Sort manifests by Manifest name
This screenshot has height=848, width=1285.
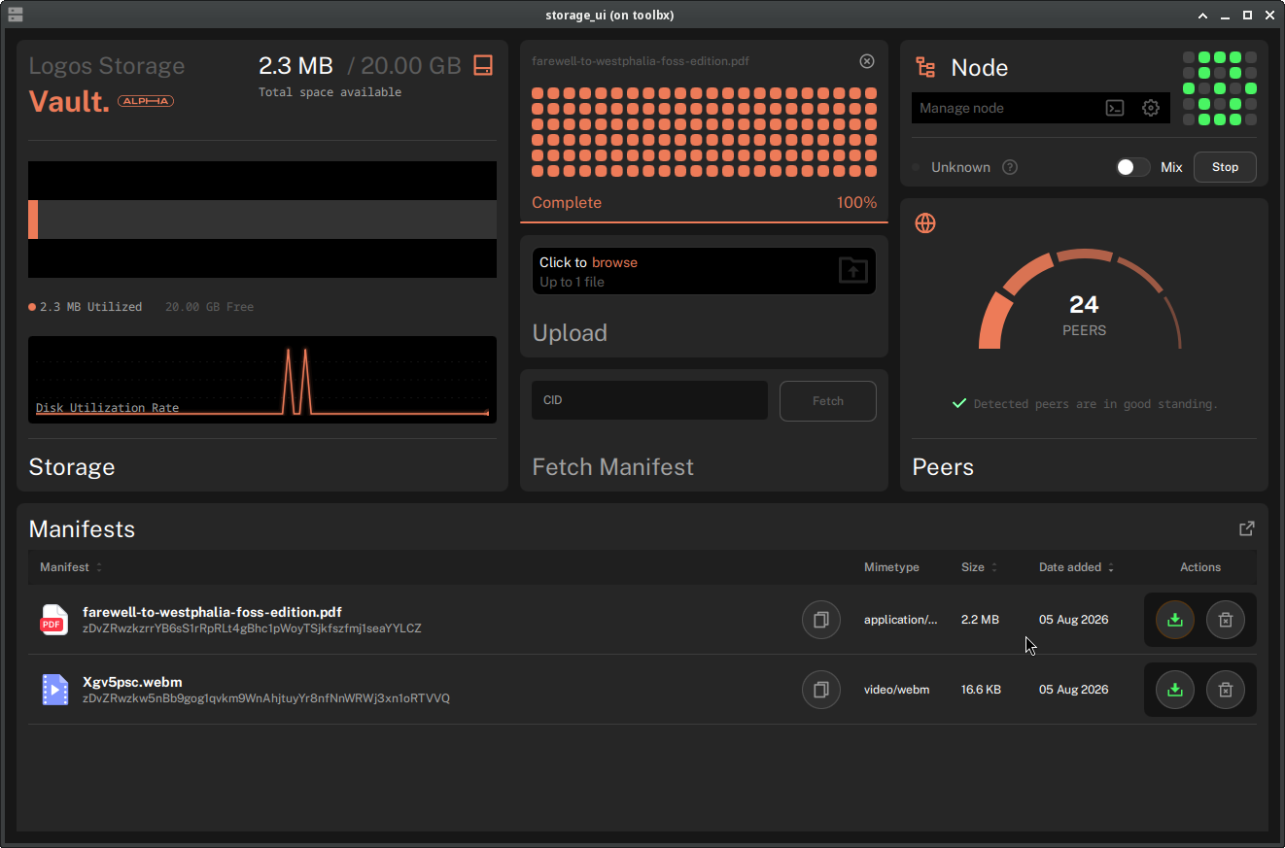click(x=71, y=567)
